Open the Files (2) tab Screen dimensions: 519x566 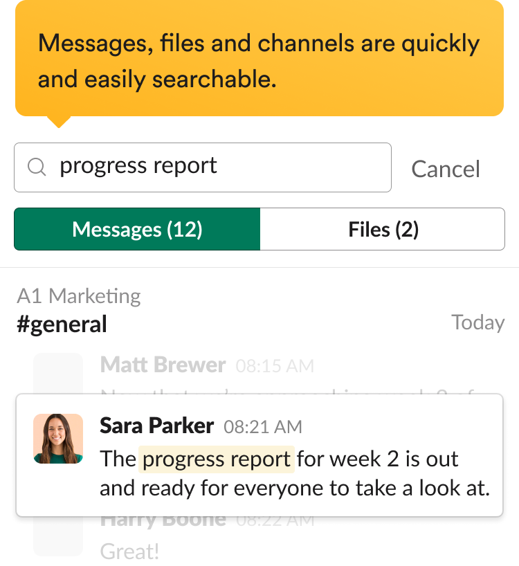click(383, 229)
